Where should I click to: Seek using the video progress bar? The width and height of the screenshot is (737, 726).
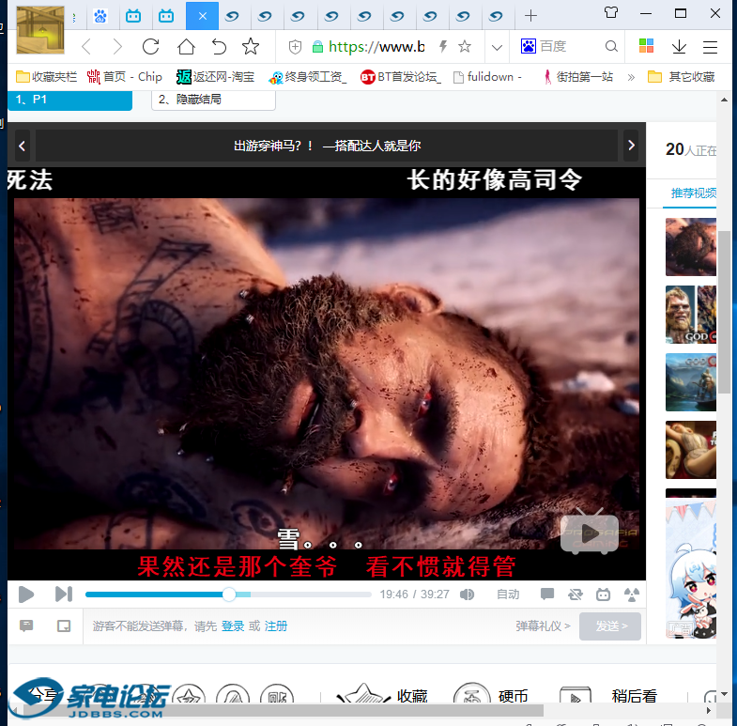pyautogui.click(x=228, y=595)
